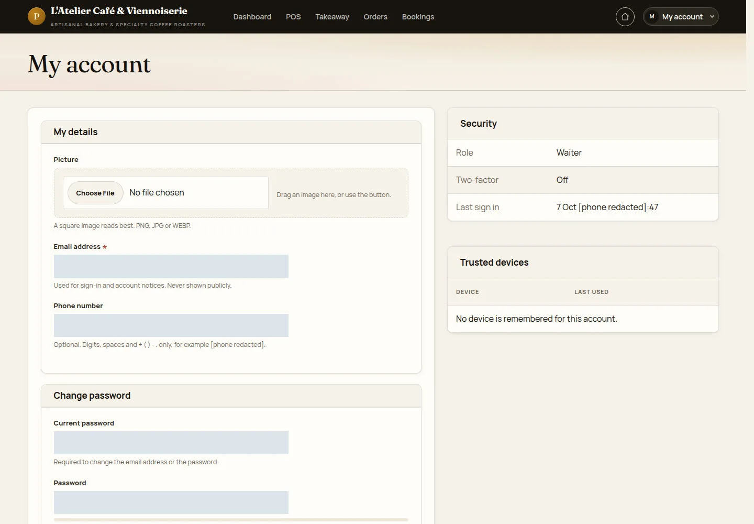The height and width of the screenshot is (524, 754).
Task: Select the 'Waiter' role value
Action: click(569, 152)
